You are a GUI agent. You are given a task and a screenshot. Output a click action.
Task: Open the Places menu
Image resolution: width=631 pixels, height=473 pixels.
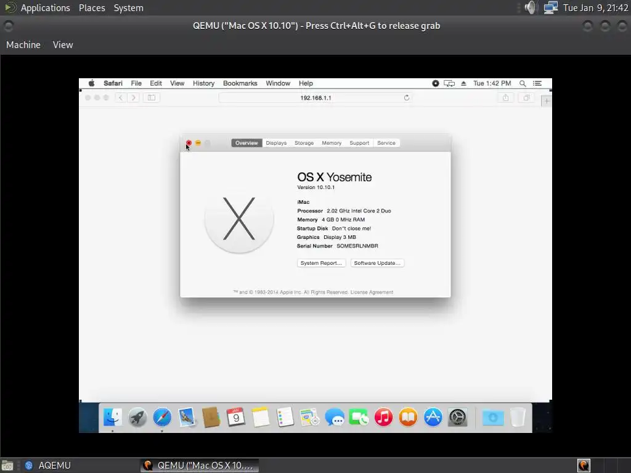[92, 8]
